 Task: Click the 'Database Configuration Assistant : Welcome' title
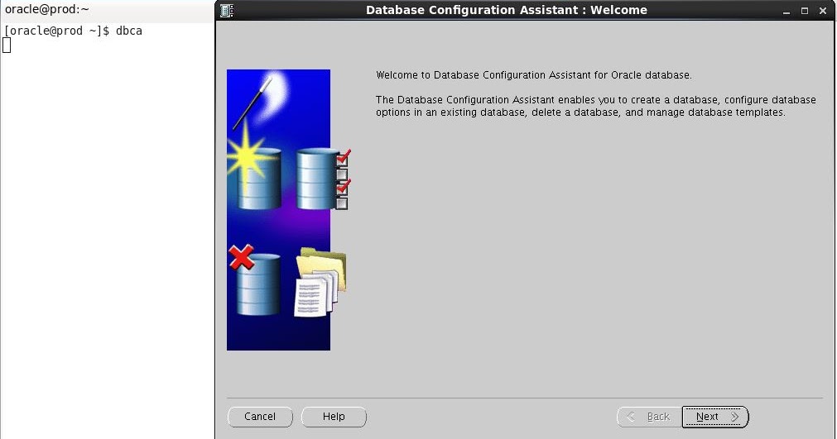(x=506, y=10)
